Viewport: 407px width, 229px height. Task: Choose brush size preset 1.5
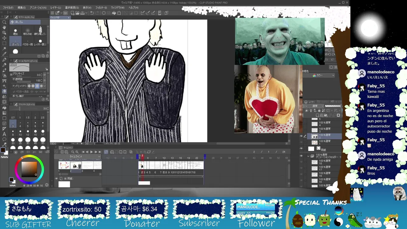pyautogui.click(x=28, y=116)
